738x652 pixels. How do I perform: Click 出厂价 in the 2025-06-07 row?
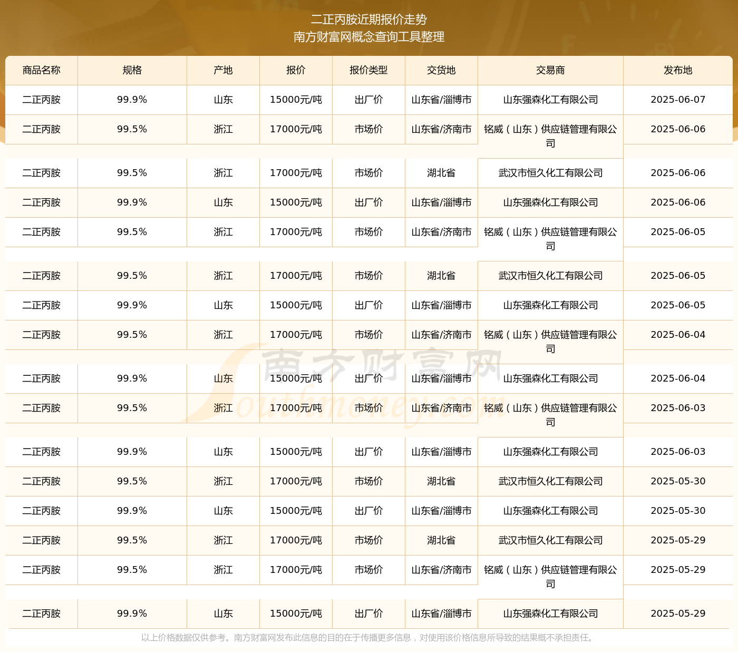coord(368,100)
